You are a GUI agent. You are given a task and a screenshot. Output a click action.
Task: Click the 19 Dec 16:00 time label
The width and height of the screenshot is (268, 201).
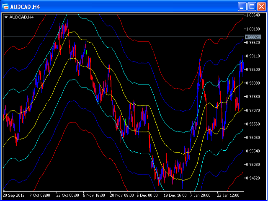tap(175, 195)
